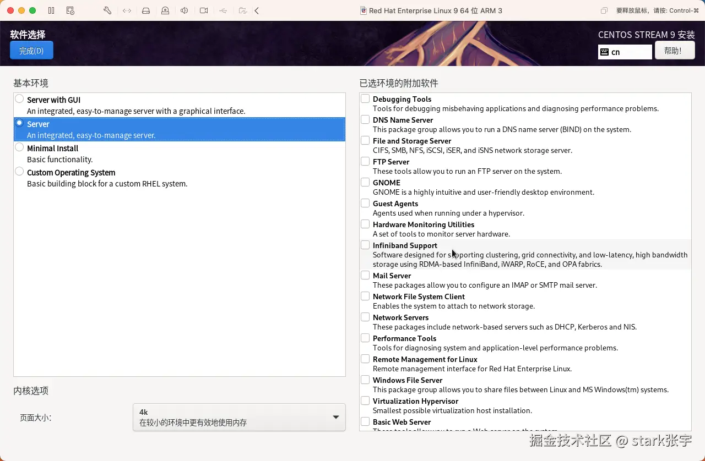Open the snapshots icon in the toolbar
This screenshot has width=705, height=461.
(x=70, y=10)
